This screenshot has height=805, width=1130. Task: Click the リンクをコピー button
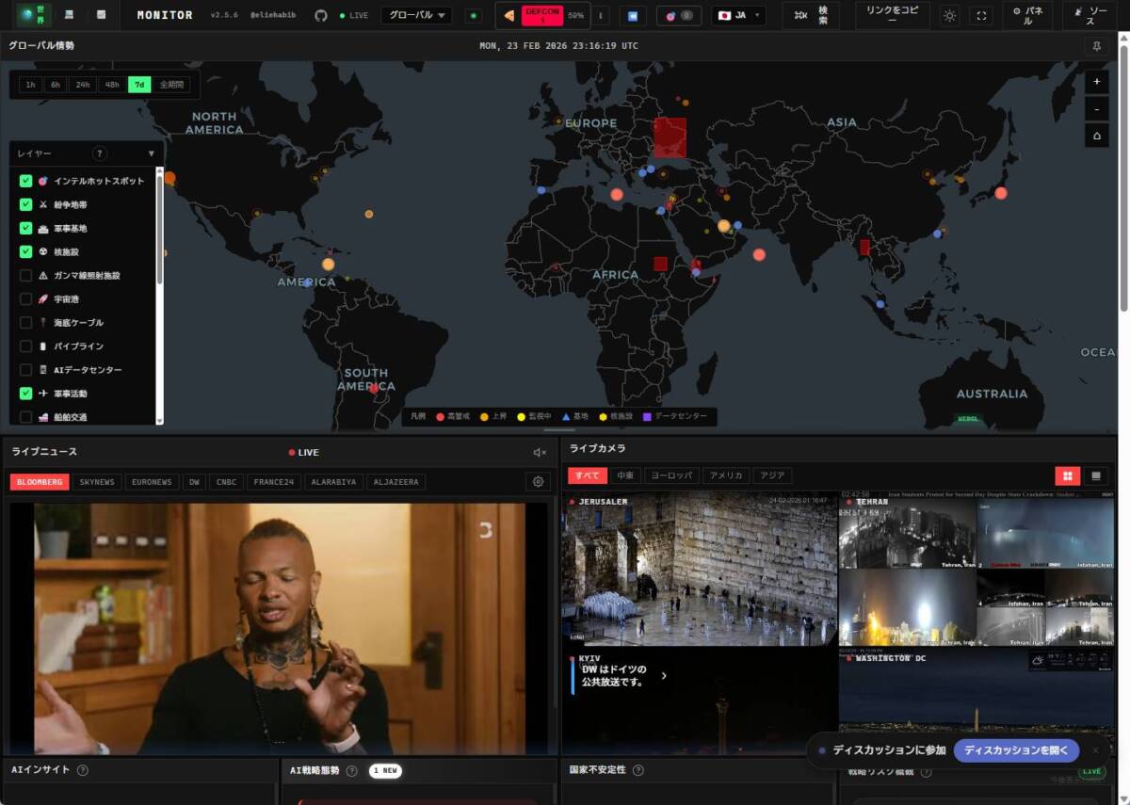[x=891, y=15]
